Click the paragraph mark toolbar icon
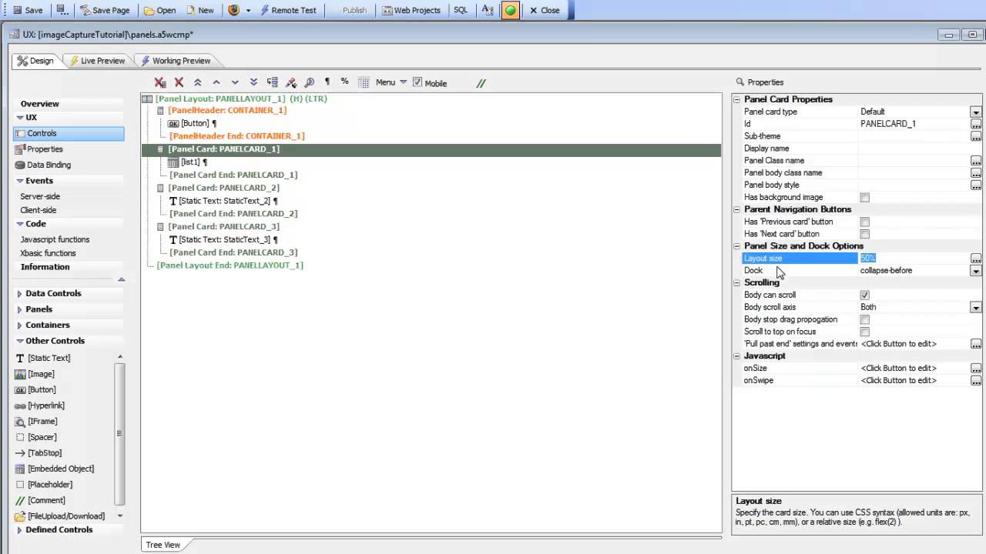Image resolution: width=986 pixels, height=554 pixels. [x=327, y=82]
